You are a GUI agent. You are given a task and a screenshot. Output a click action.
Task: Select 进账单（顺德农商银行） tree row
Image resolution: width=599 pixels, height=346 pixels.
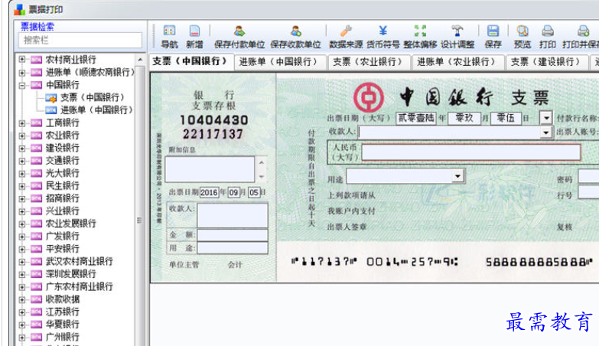tap(90, 72)
